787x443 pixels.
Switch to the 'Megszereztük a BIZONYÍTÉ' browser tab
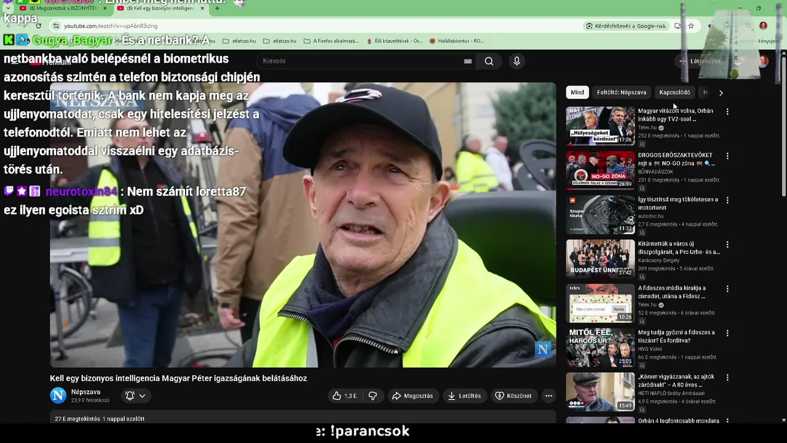coord(63,9)
